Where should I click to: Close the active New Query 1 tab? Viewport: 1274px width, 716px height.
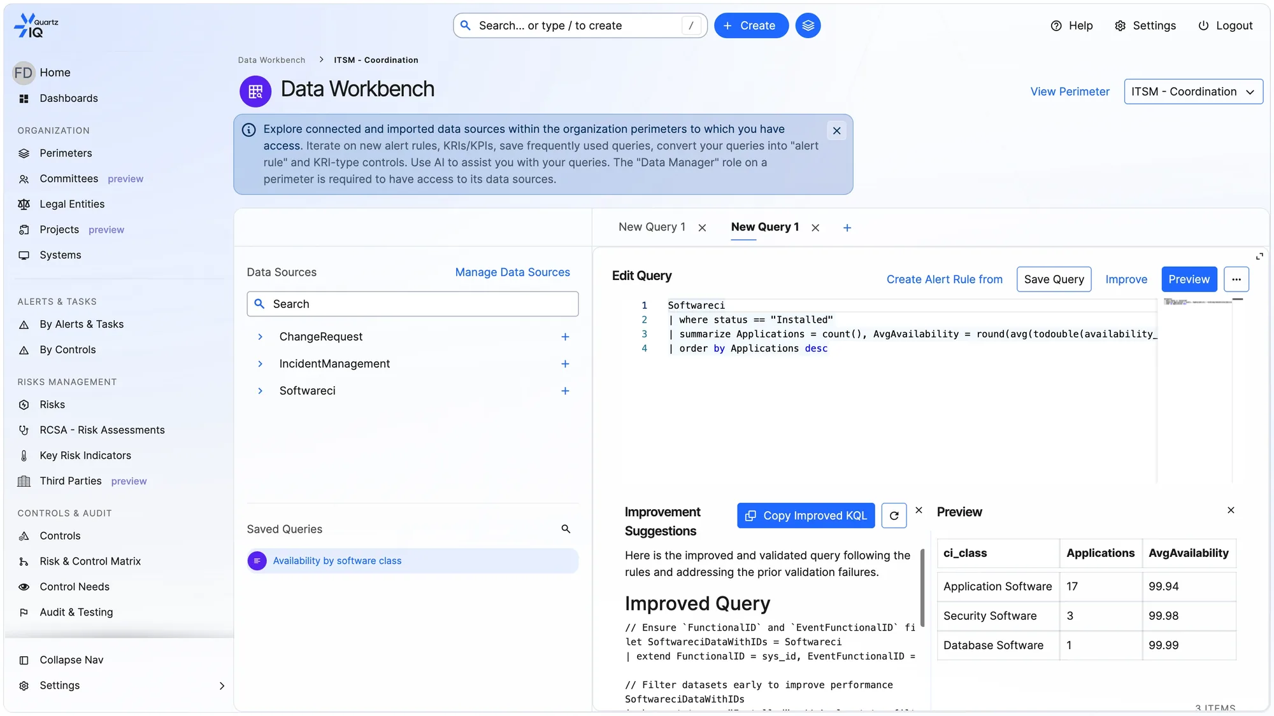(x=815, y=228)
